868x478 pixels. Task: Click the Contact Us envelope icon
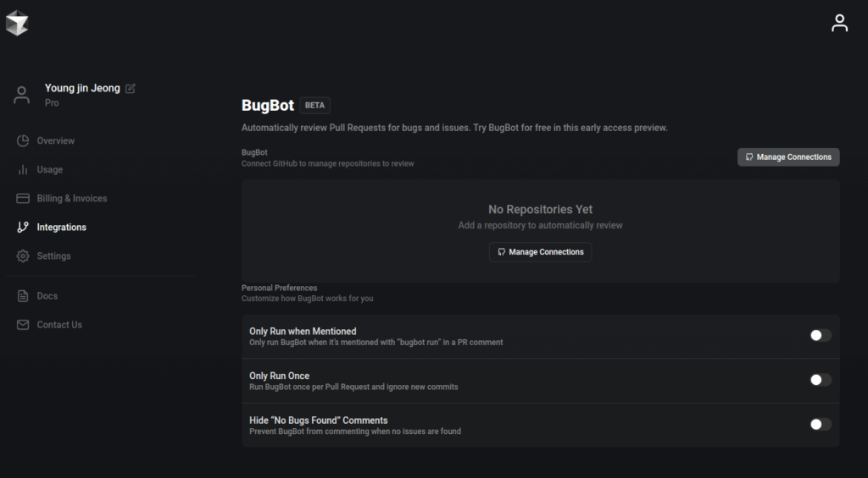point(23,325)
